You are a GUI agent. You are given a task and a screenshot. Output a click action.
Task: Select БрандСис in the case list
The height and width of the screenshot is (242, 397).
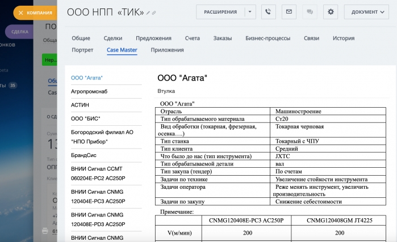(83, 155)
